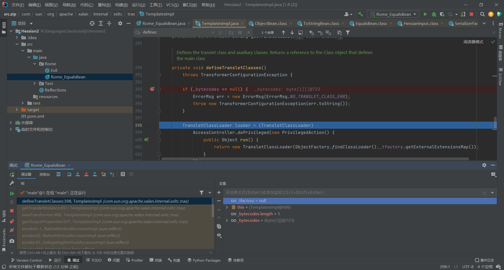Click the Build hammer icon
The width and height of the screenshot is (504, 270).
click(x=360, y=14)
